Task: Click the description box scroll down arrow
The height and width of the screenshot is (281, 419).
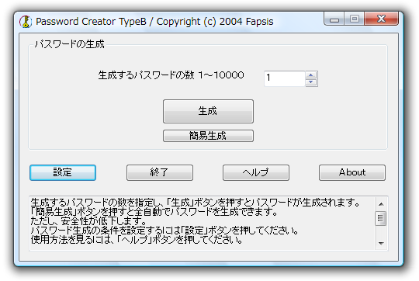Action: click(381, 243)
